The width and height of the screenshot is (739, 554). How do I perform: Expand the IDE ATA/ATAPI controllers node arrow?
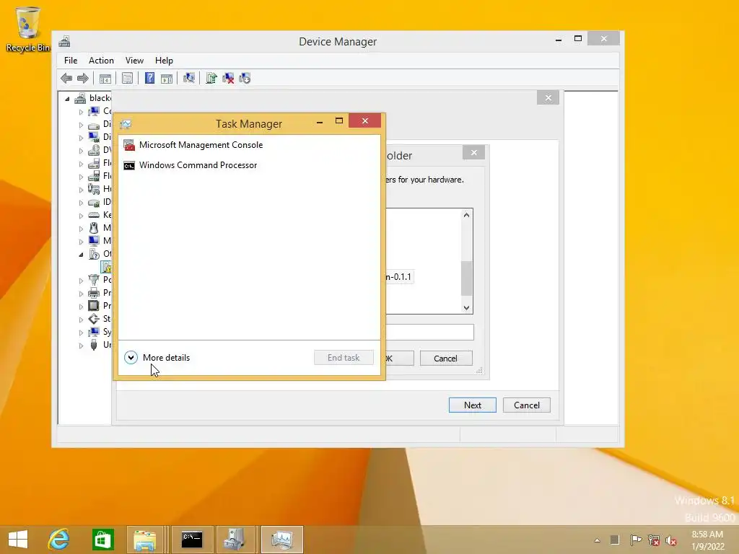pyautogui.click(x=81, y=203)
